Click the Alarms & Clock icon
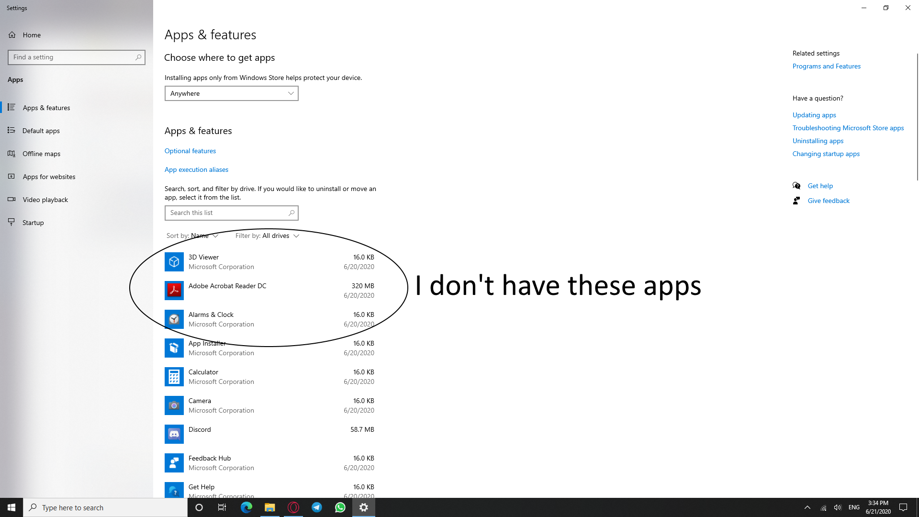Viewport: 919px width, 517px height. click(174, 319)
